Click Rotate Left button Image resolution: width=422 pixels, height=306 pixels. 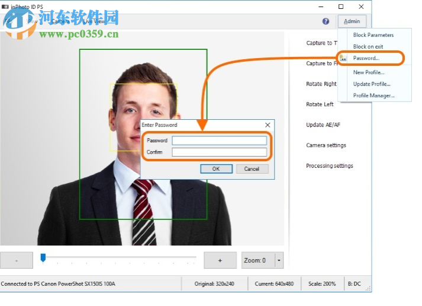coord(320,104)
